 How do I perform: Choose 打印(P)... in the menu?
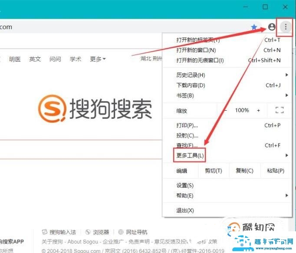click(227, 125)
